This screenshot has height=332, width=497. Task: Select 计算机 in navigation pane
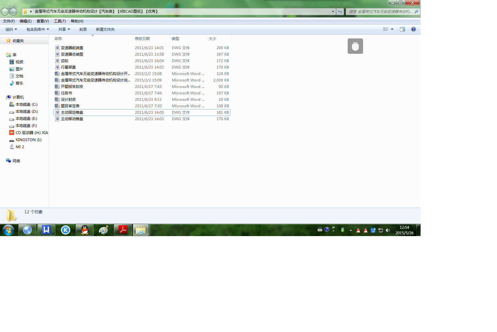pos(18,97)
